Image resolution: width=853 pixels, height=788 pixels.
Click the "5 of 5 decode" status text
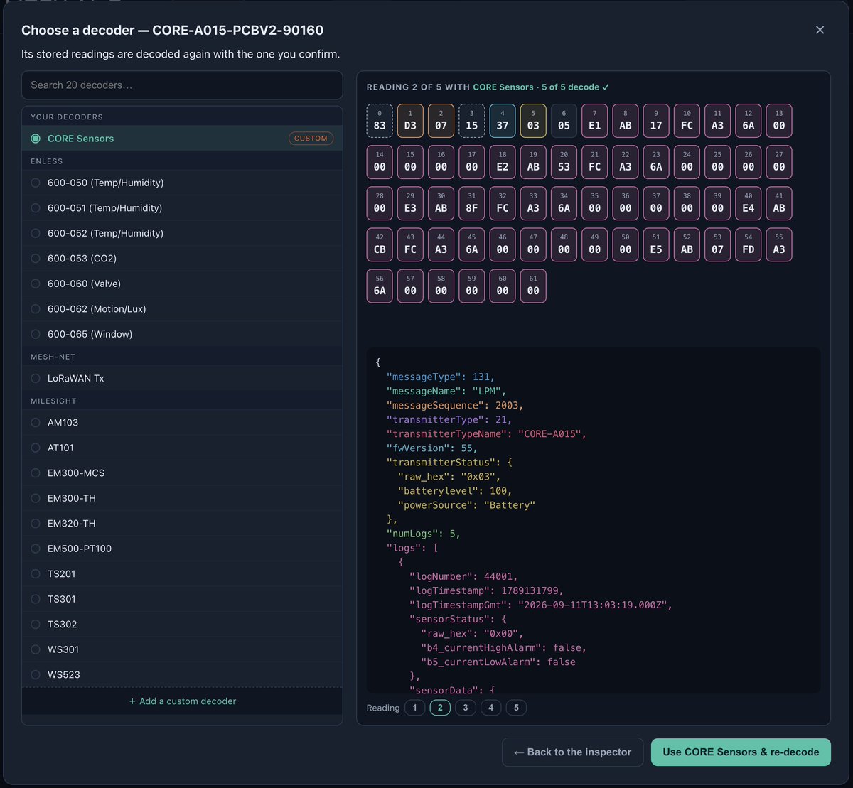pyautogui.click(x=576, y=87)
